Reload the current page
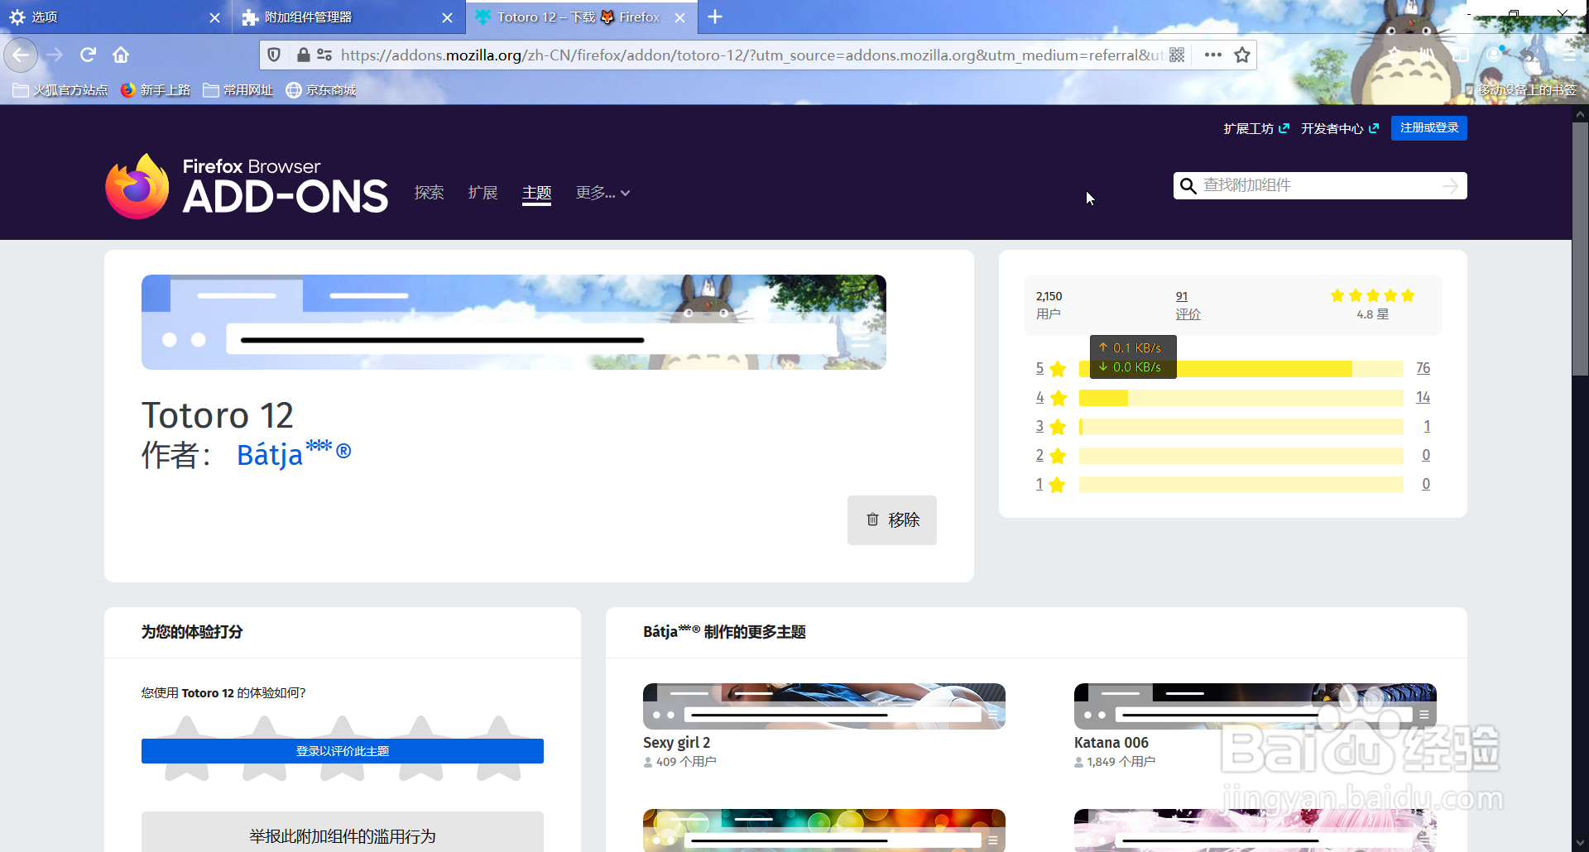Image resolution: width=1589 pixels, height=852 pixels. (88, 55)
